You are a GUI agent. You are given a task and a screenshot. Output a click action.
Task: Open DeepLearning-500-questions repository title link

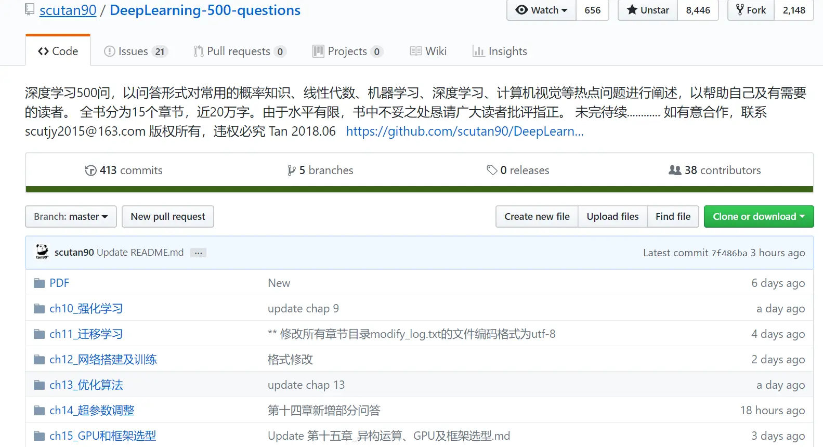click(205, 10)
